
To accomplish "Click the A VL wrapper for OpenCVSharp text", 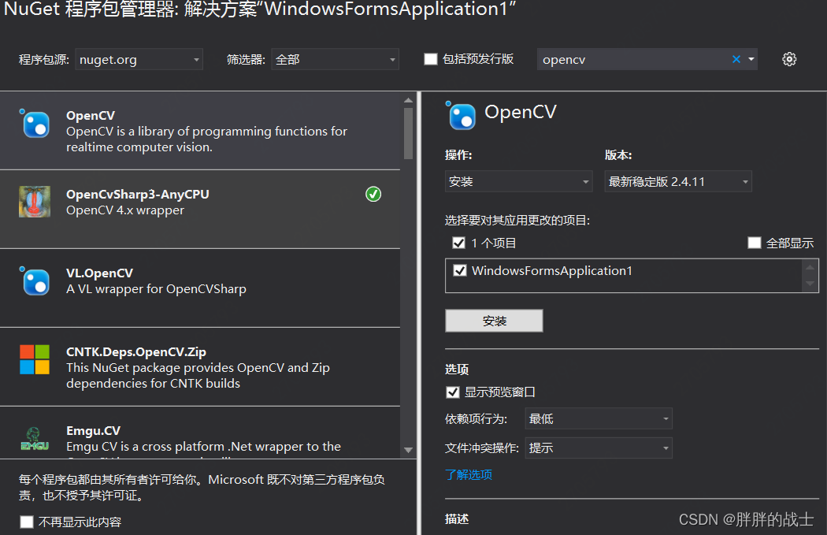I will [x=156, y=289].
